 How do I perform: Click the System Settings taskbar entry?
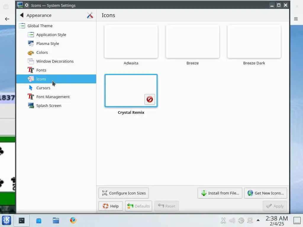point(22,220)
